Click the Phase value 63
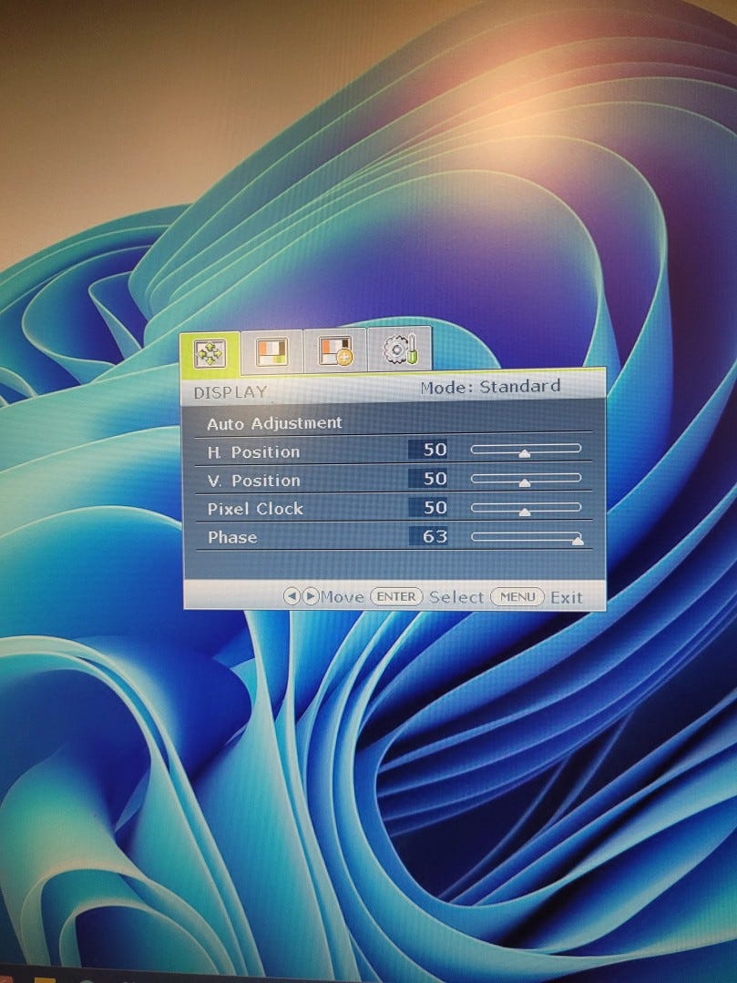 (x=428, y=536)
